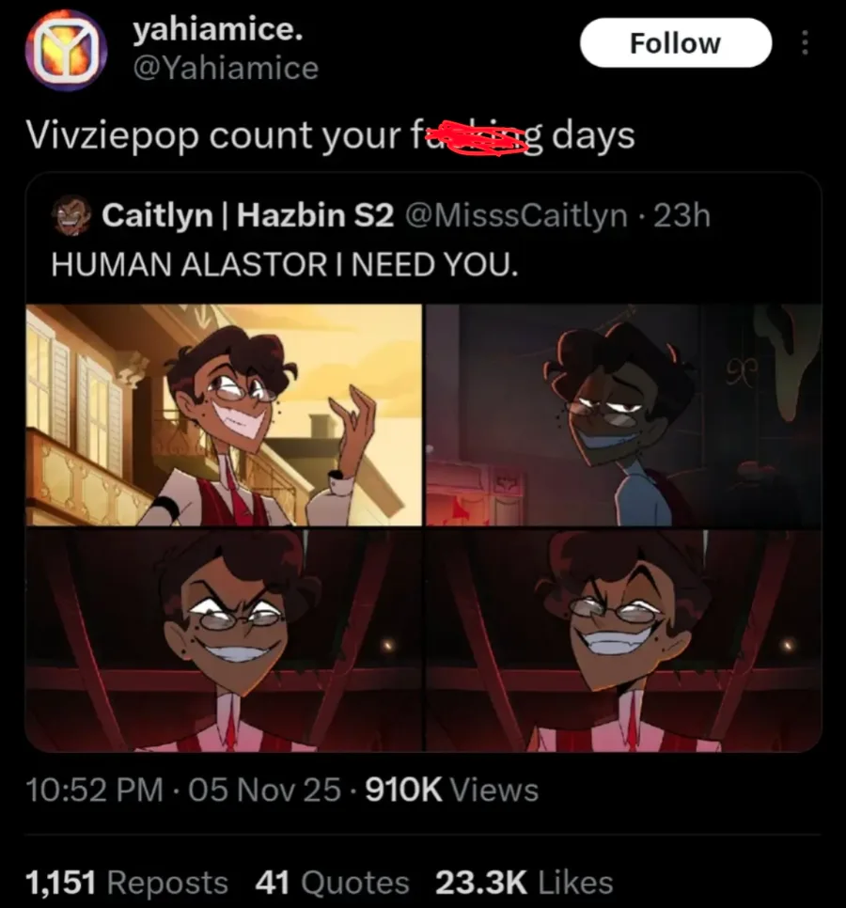Click the Follow button
This screenshot has width=846, height=908.
coord(676,43)
